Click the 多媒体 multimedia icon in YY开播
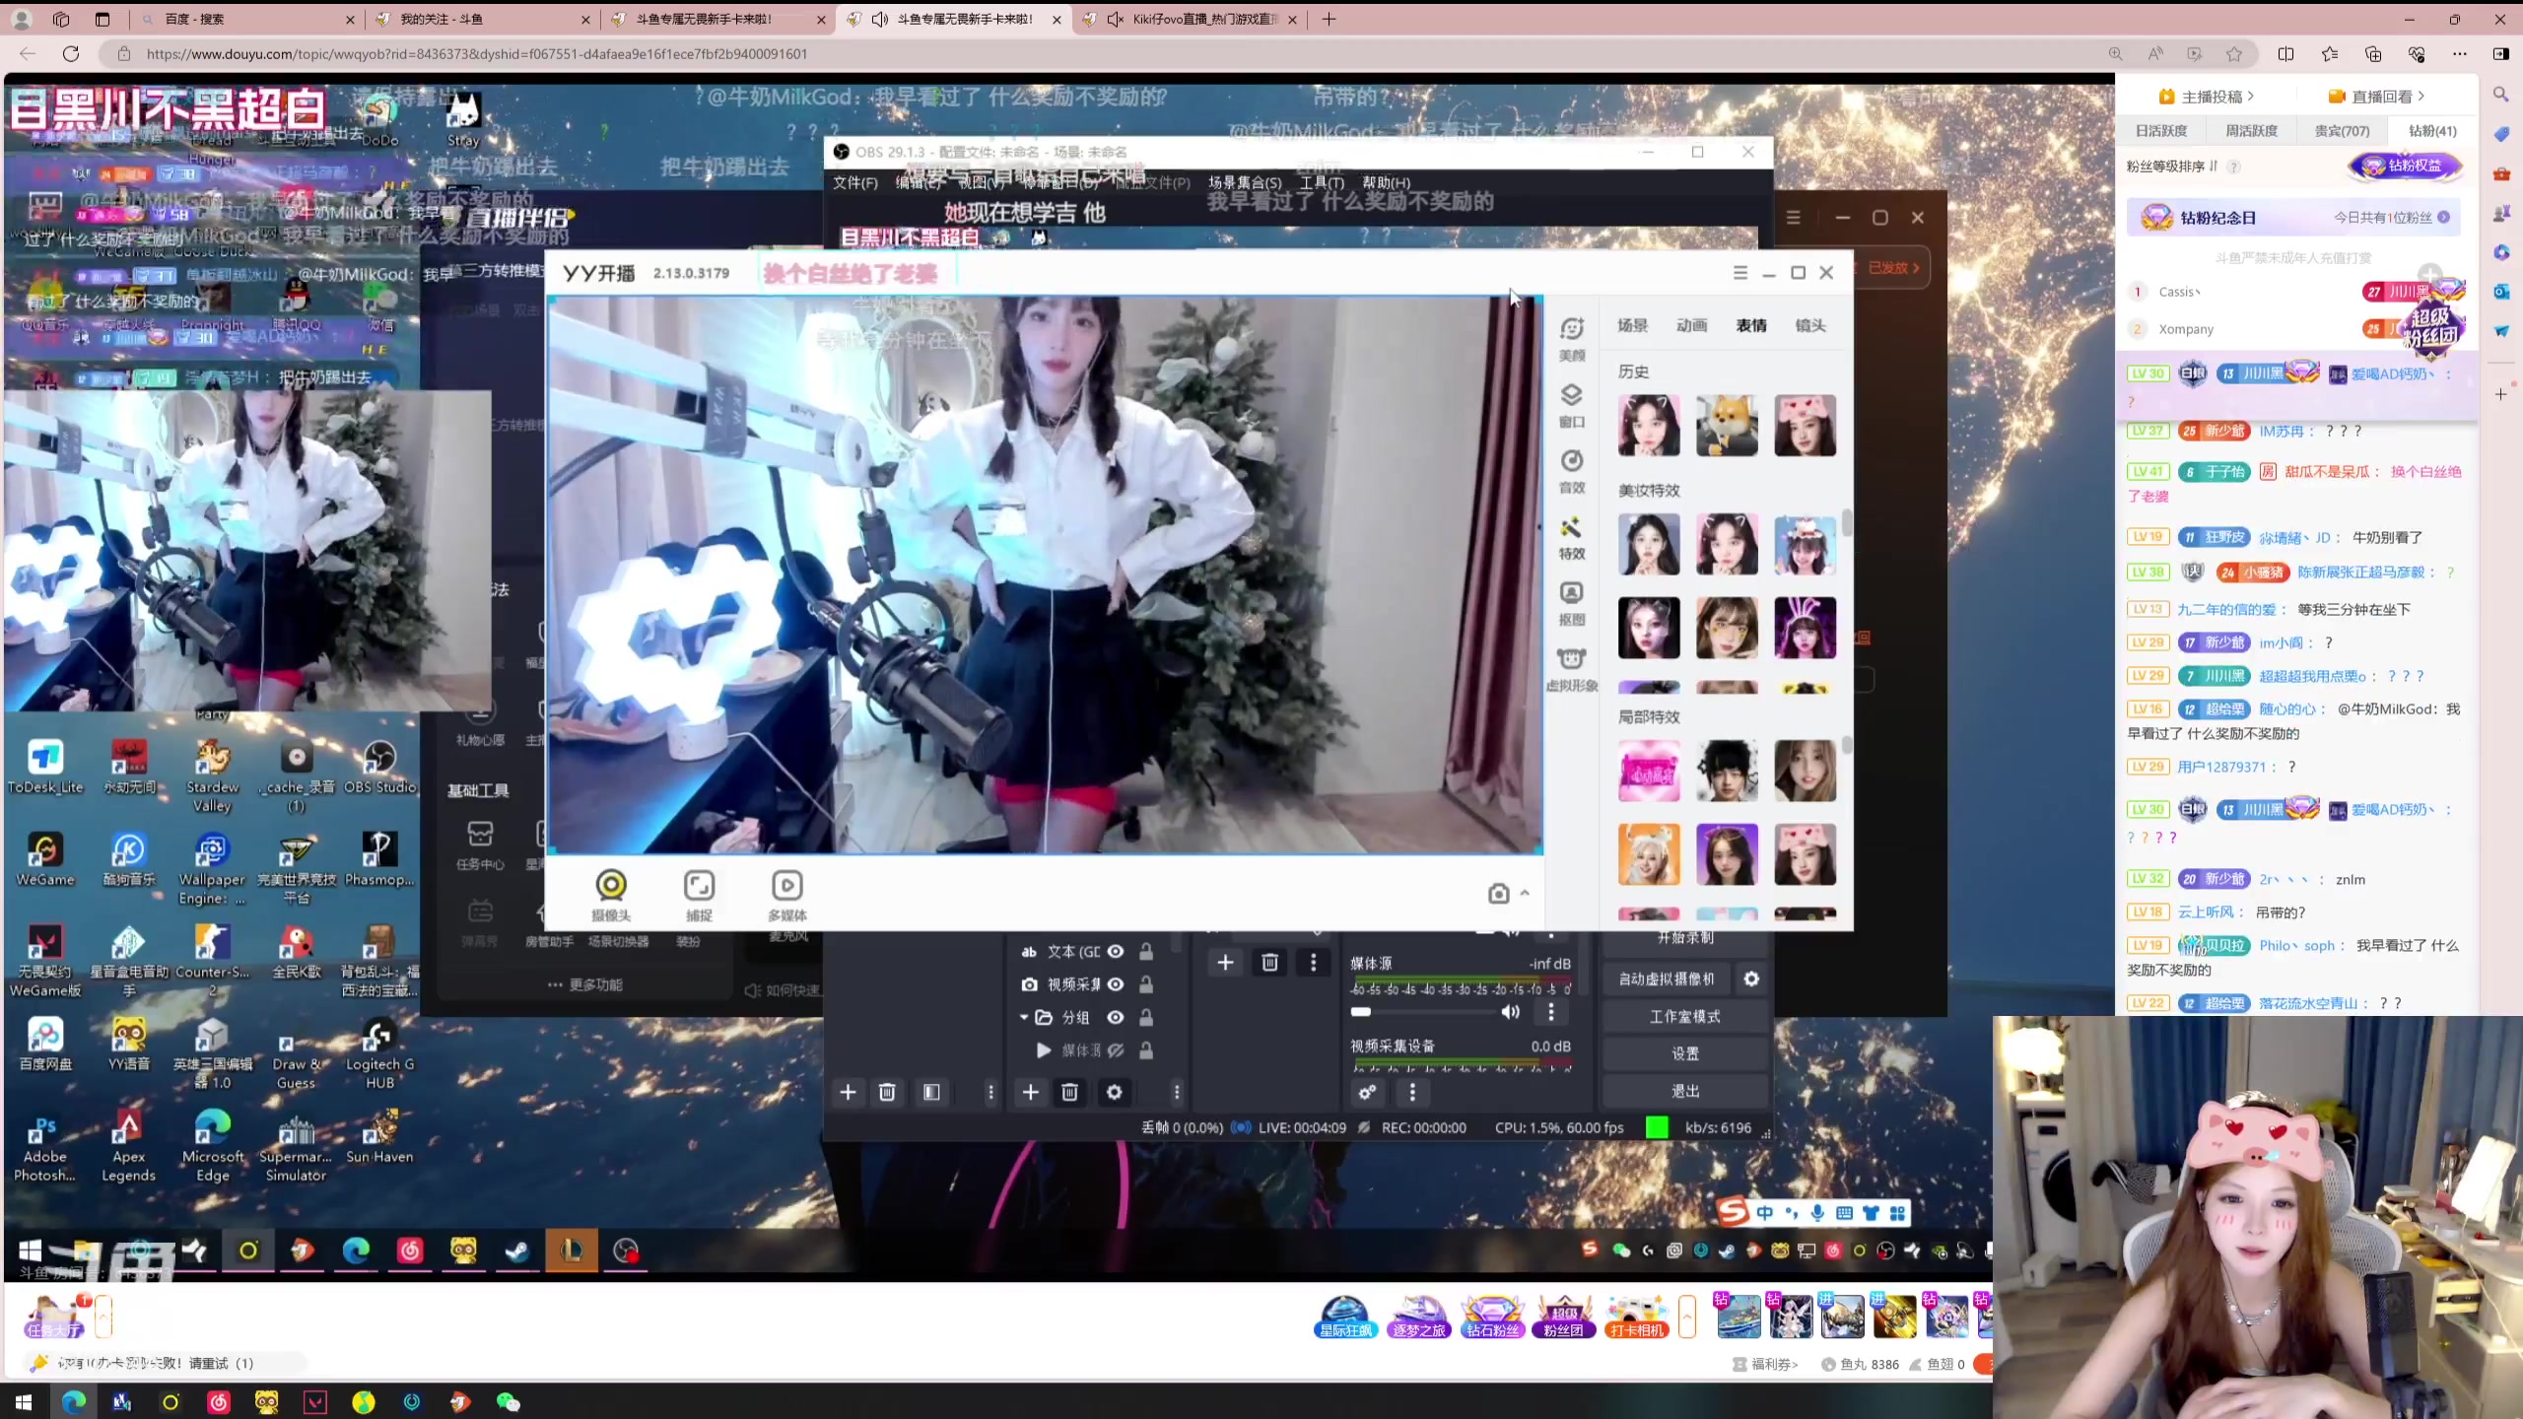 coord(786,895)
